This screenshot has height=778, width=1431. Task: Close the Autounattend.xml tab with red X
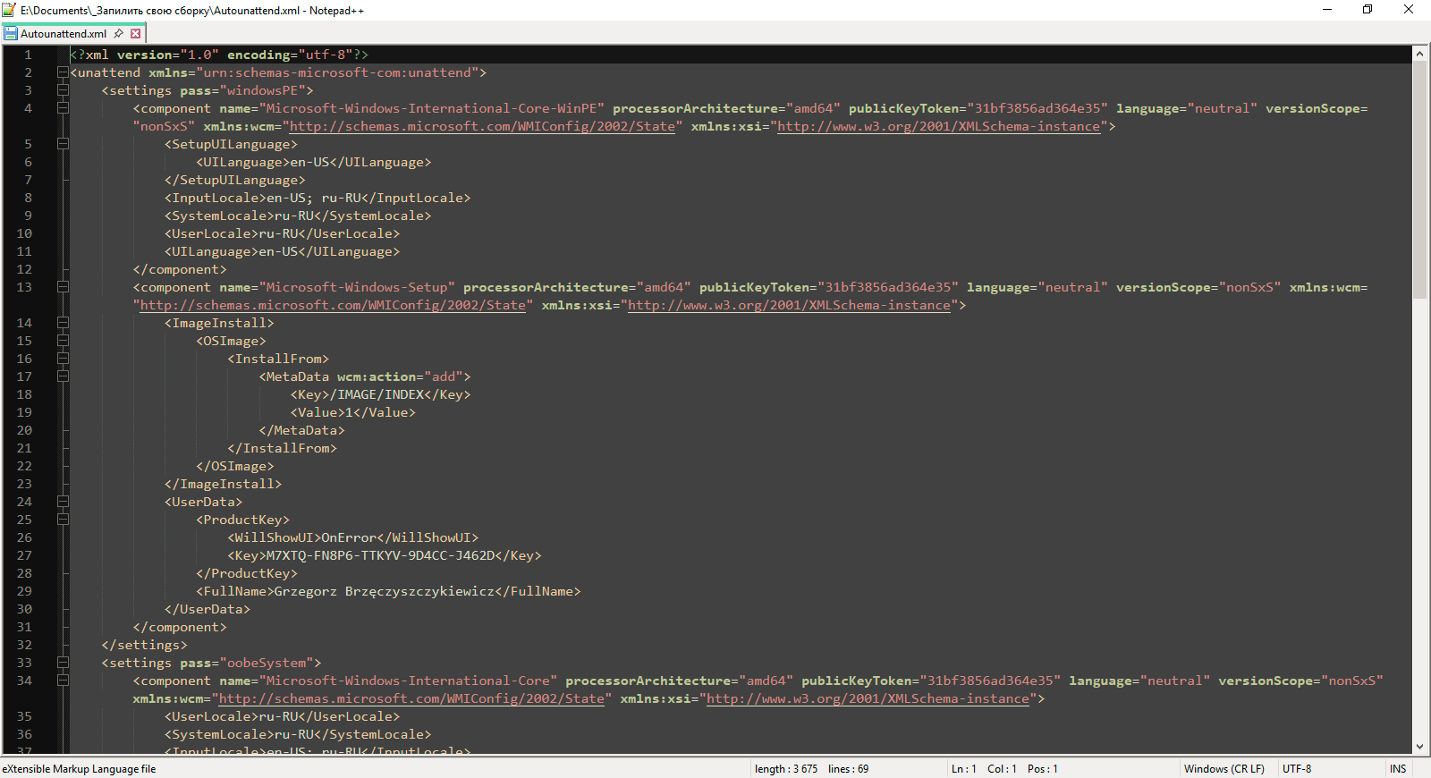[x=136, y=33]
